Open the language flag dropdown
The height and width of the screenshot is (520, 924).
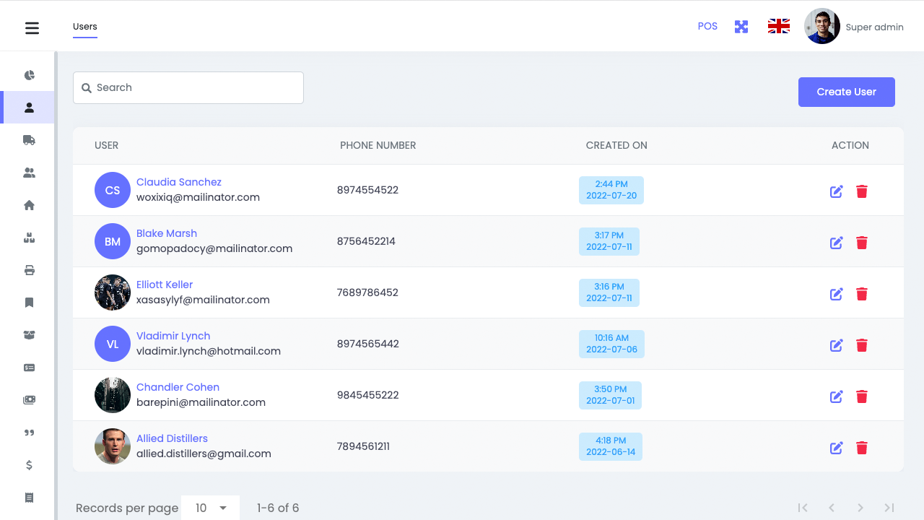pos(778,27)
